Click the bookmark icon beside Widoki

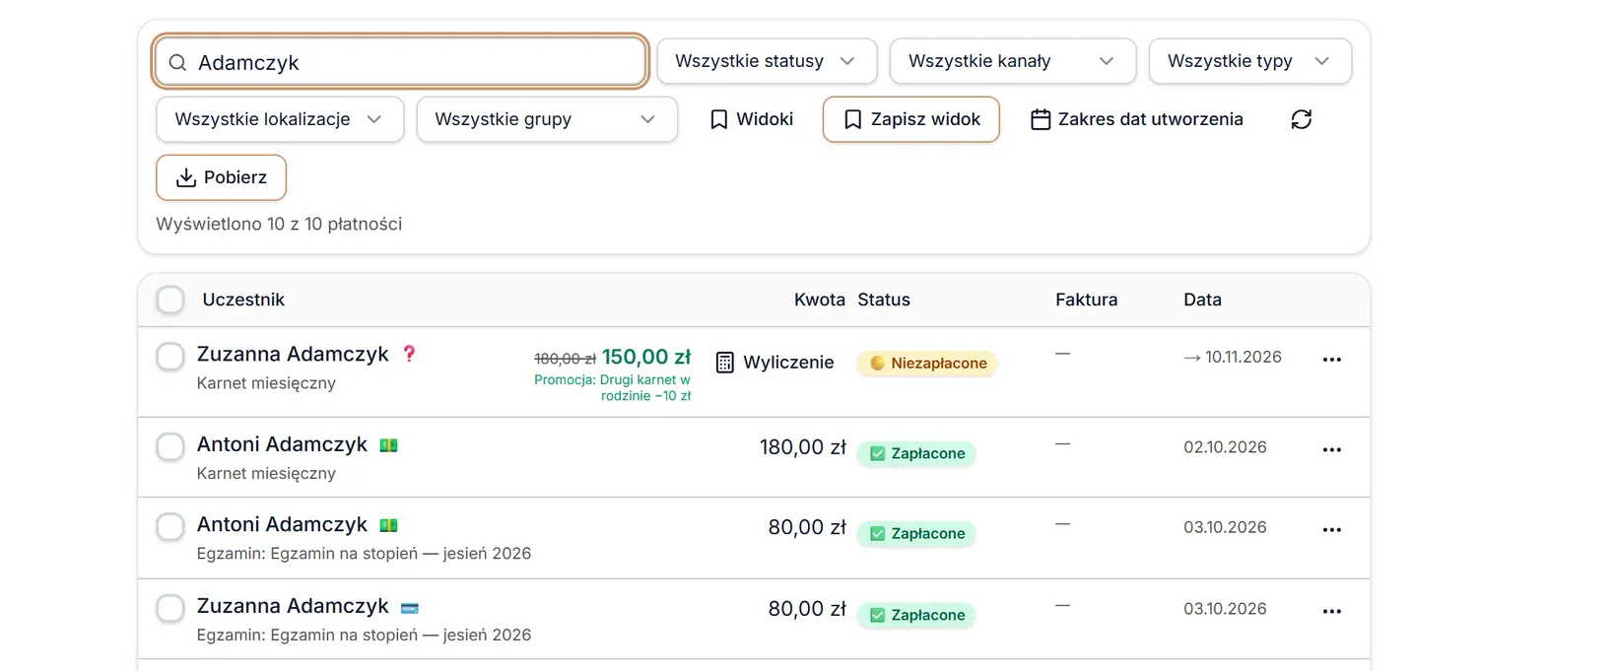point(719,119)
